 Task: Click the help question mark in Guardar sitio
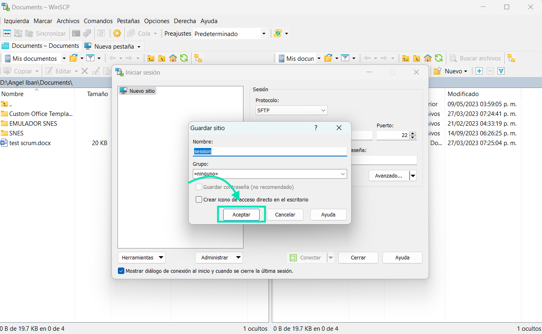pyautogui.click(x=316, y=128)
